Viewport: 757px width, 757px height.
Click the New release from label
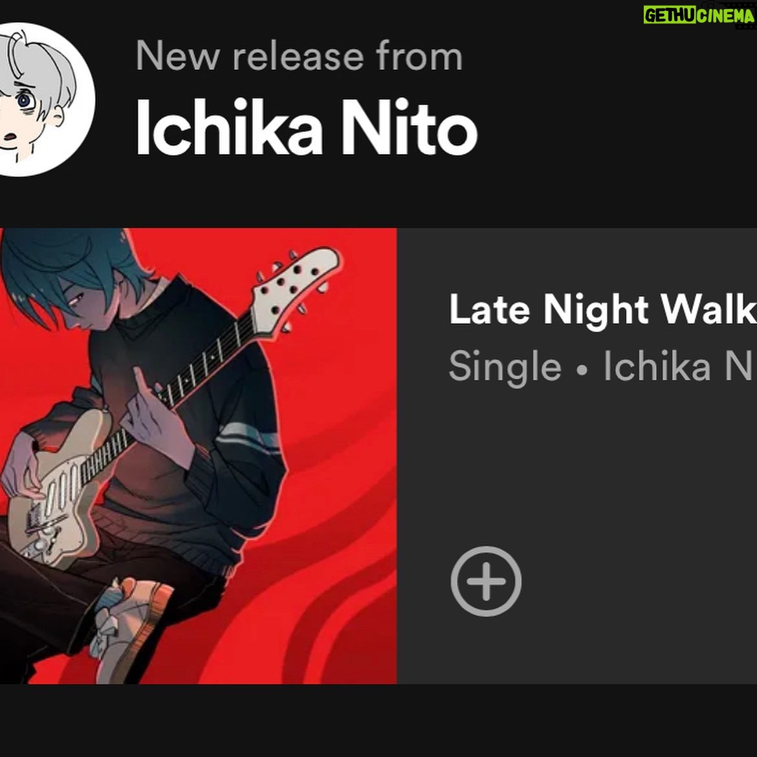point(299,56)
